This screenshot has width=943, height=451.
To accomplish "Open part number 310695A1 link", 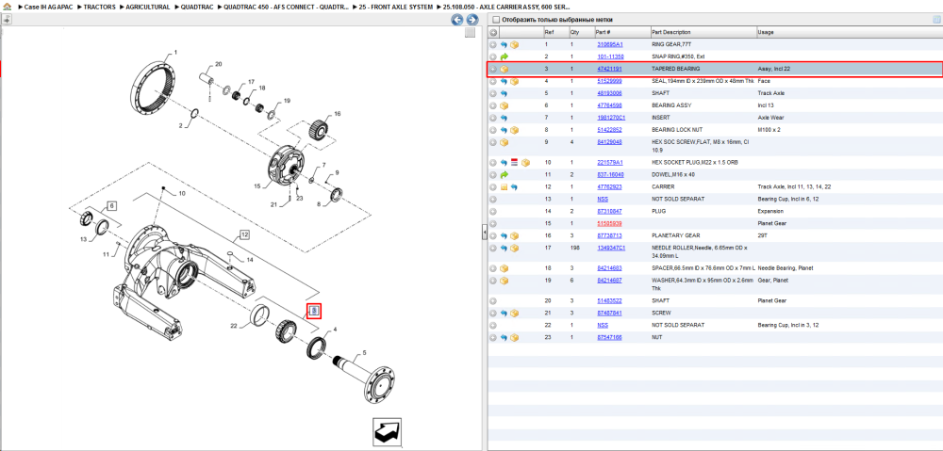I will pyautogui.click(x=610, y=44).
